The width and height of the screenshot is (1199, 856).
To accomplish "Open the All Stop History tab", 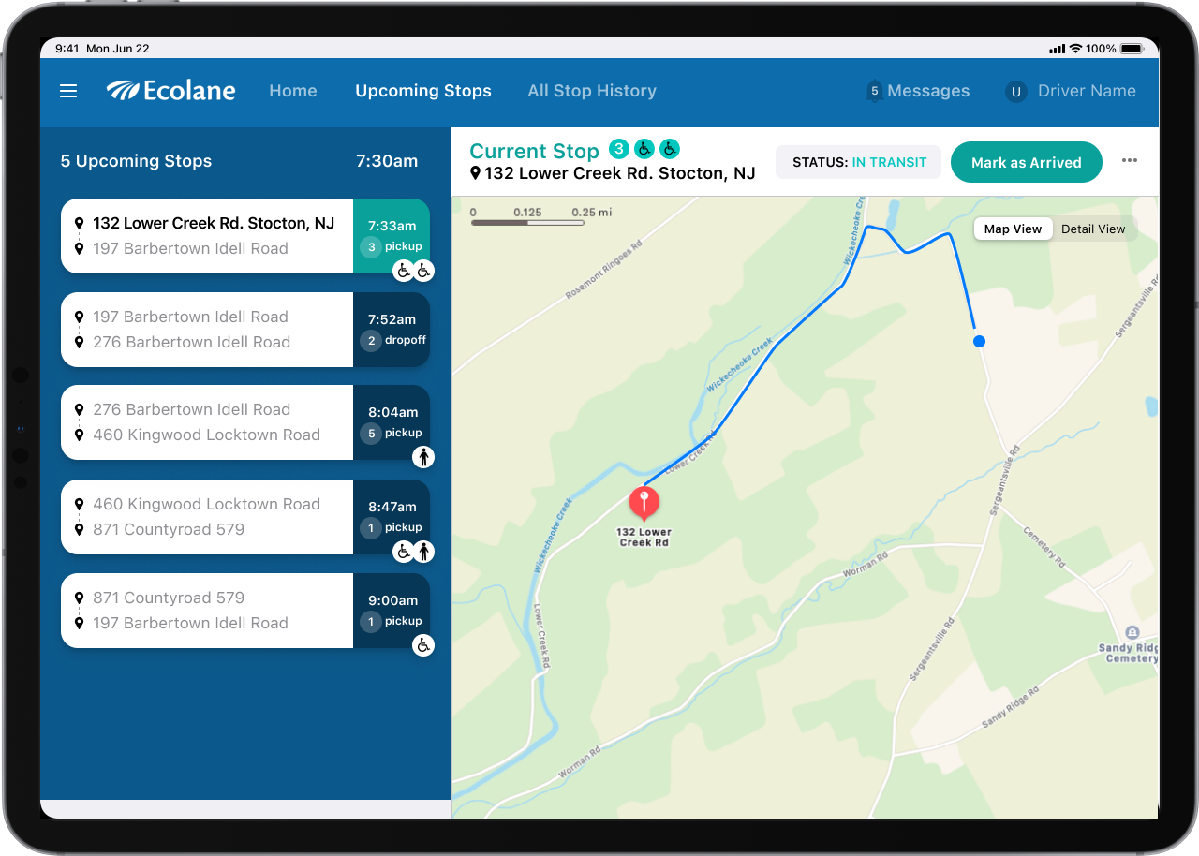I will [591, 91].
